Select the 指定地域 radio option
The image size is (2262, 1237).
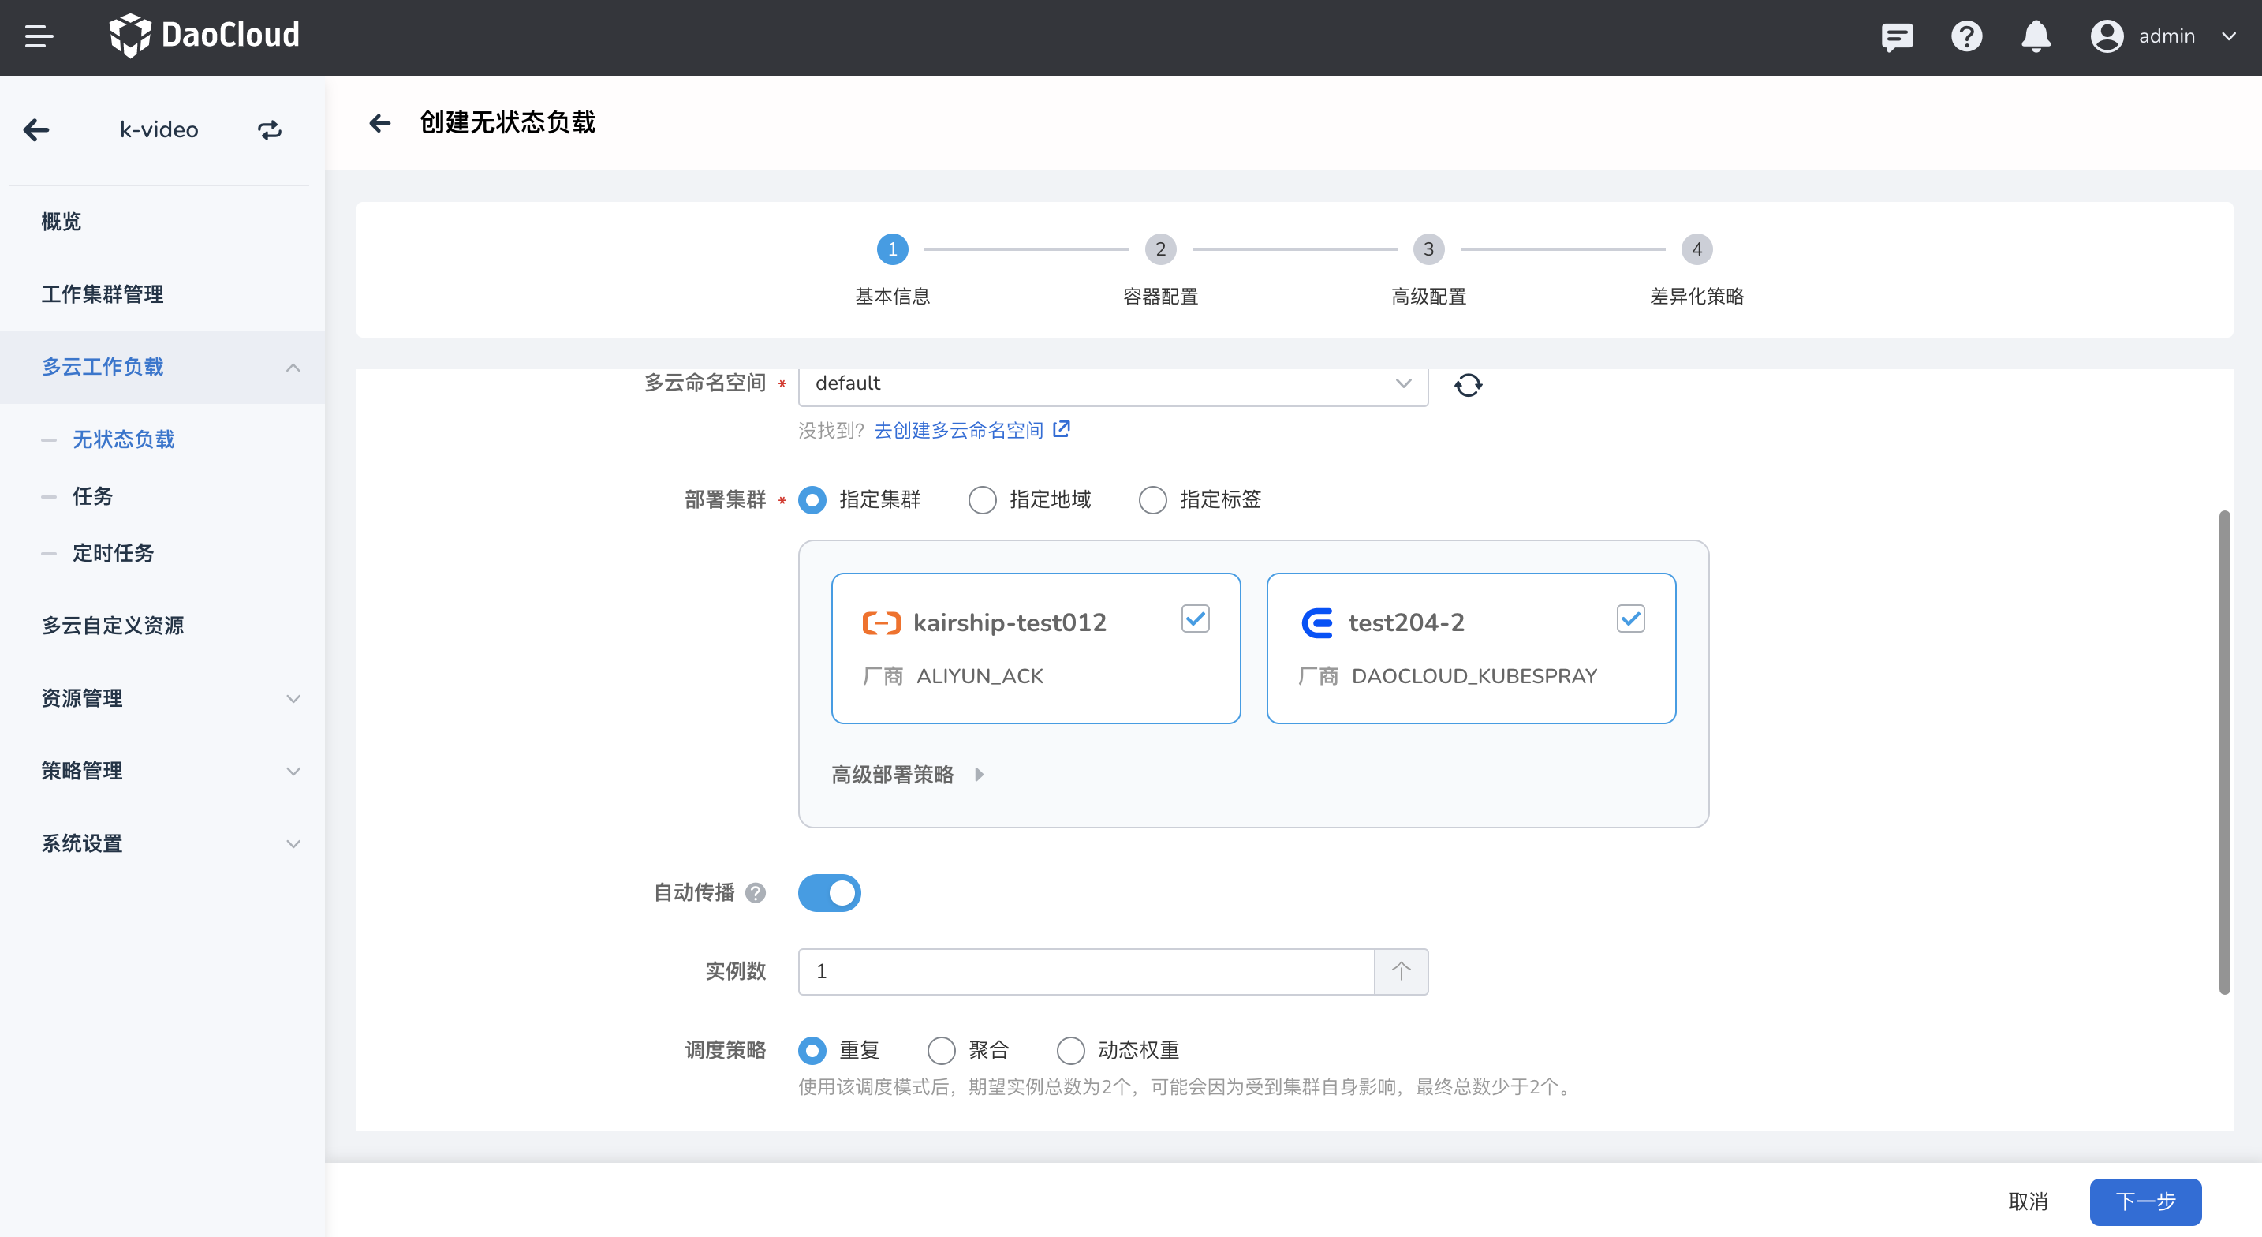983,500
